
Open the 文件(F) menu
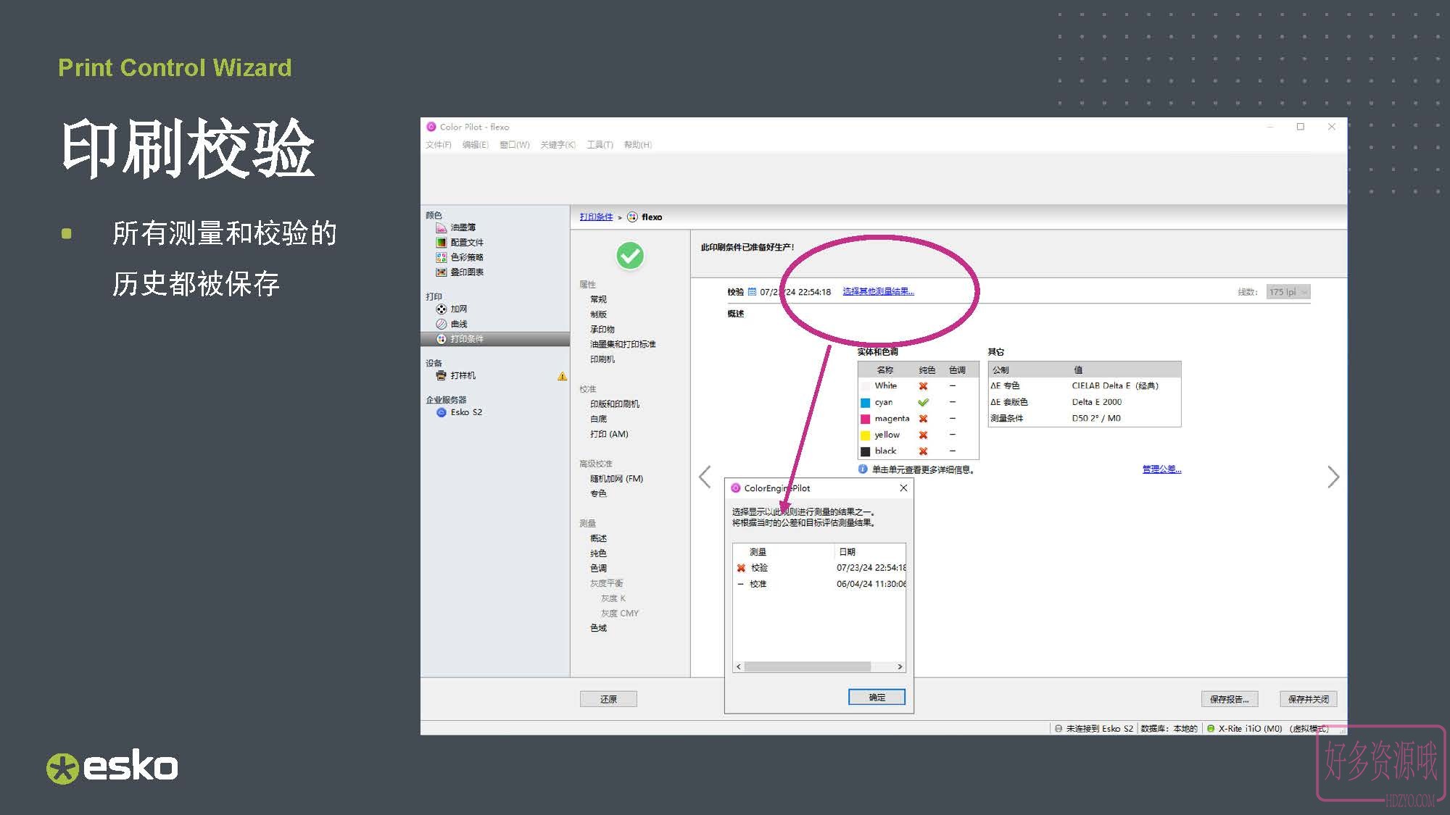tap(439, 145)
